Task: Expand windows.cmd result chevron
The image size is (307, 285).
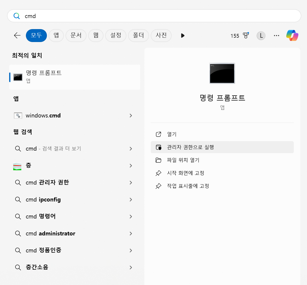Action: [x=131, y=116]
